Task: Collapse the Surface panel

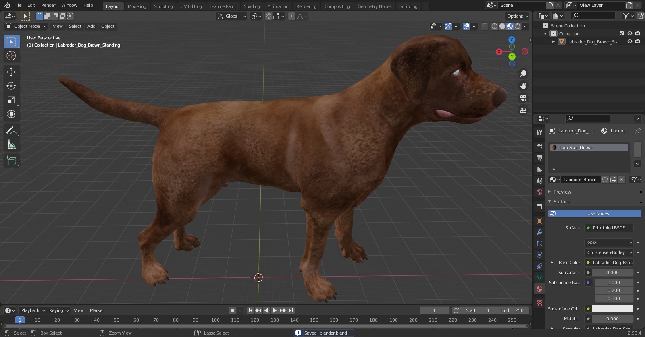Action: click(x=562, y=201)
